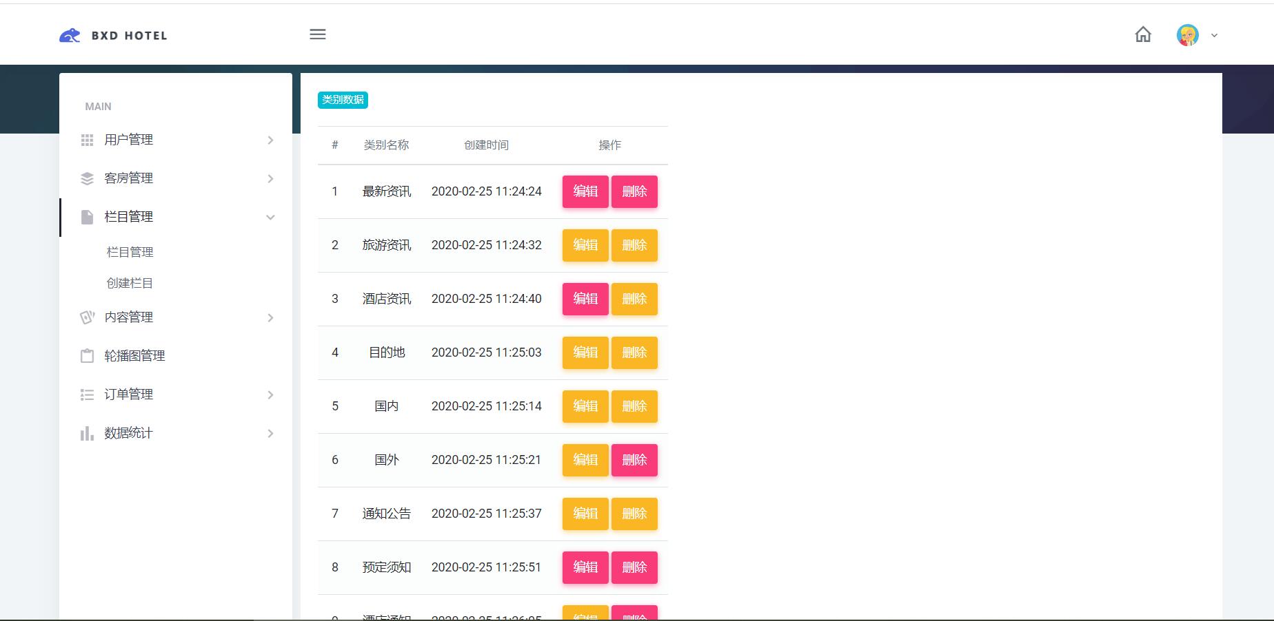Edit the 旅游资讯 category
Viewport: 1274px width, 621px height.
(585, 245)
